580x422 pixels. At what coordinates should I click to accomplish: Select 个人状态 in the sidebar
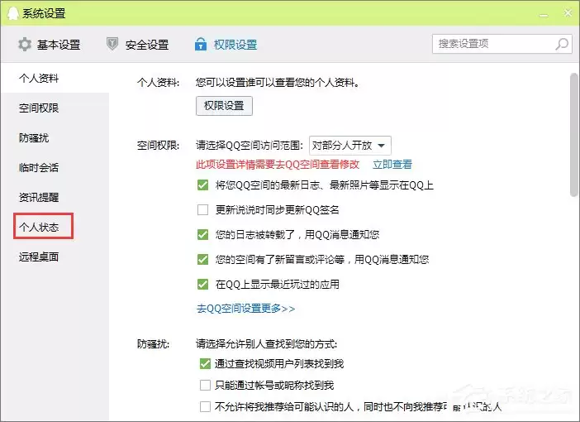(39, 227)
